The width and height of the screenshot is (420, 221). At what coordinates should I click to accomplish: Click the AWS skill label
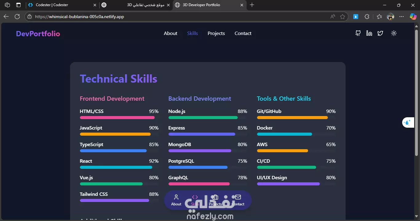tap(262, 144)
